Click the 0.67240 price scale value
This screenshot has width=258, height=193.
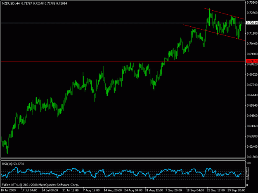[x=252, y=85]
